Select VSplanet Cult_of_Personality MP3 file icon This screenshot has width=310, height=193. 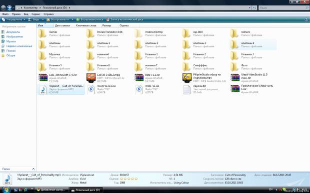coord(43,89)
